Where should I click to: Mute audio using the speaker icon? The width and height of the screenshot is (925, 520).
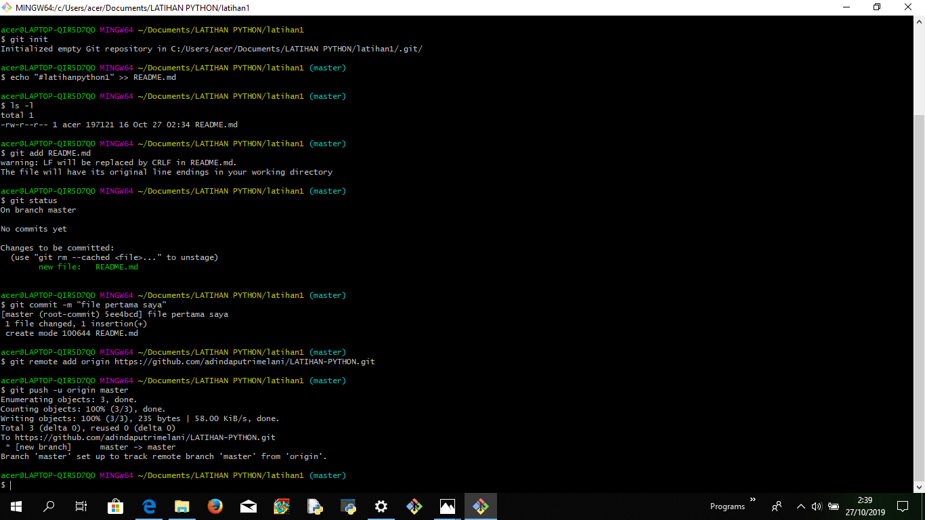pos(817,506)
